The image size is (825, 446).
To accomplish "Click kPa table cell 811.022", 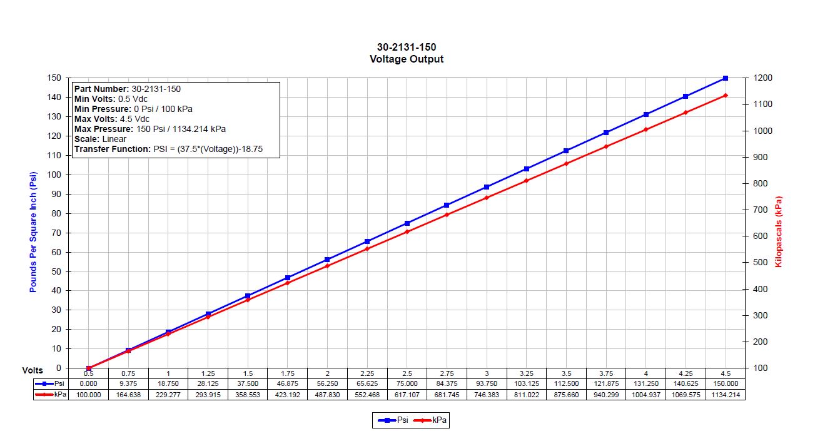I will click(x=527, y=395).
